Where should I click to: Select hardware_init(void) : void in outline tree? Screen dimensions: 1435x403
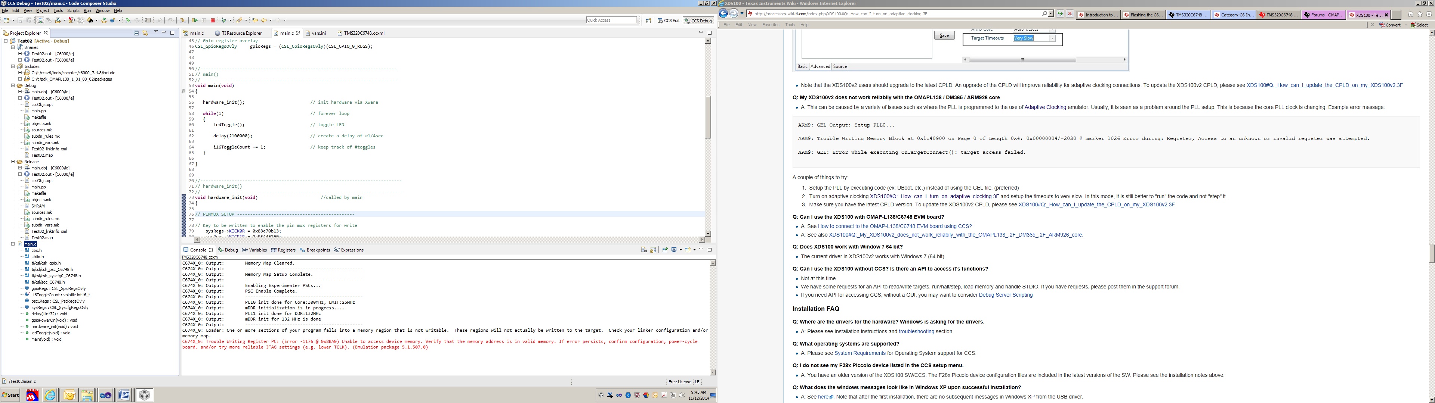[x=55, y=327]
